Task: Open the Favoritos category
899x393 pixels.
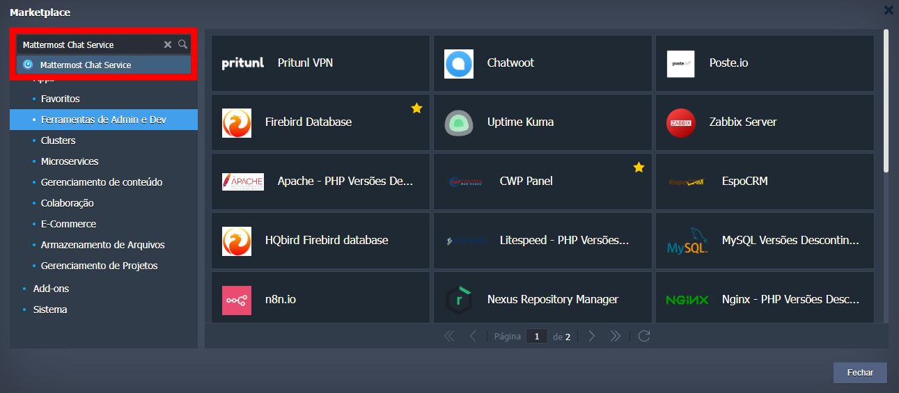Action: click(x=61, y=99)
